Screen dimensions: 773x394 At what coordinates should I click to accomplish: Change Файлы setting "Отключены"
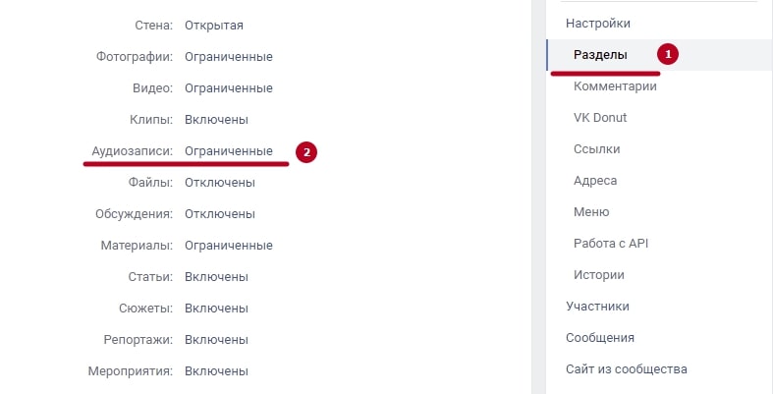point(220,183)
